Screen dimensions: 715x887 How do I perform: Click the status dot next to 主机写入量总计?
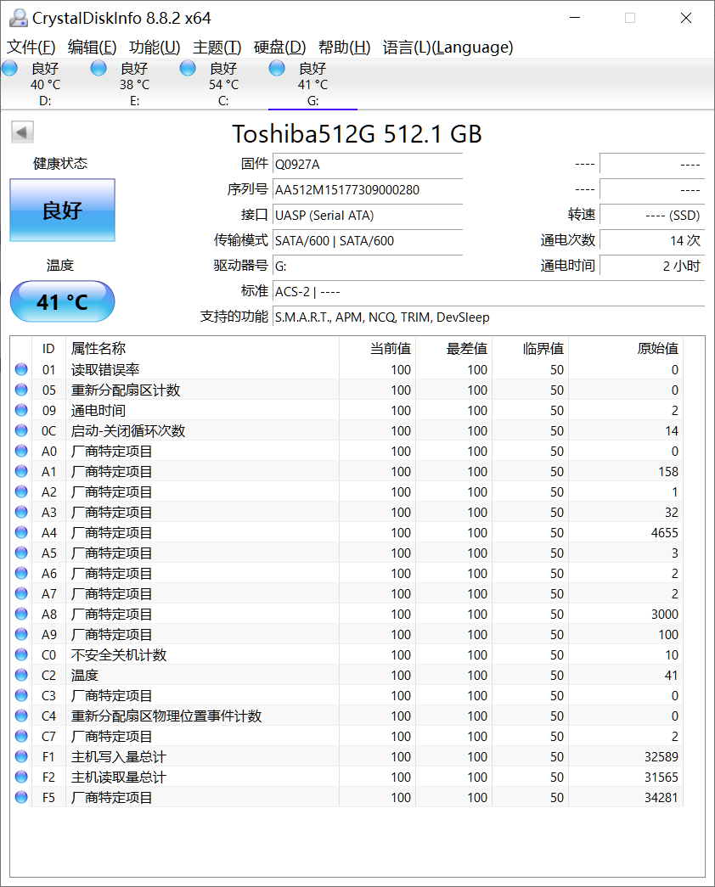pos(22,756)
